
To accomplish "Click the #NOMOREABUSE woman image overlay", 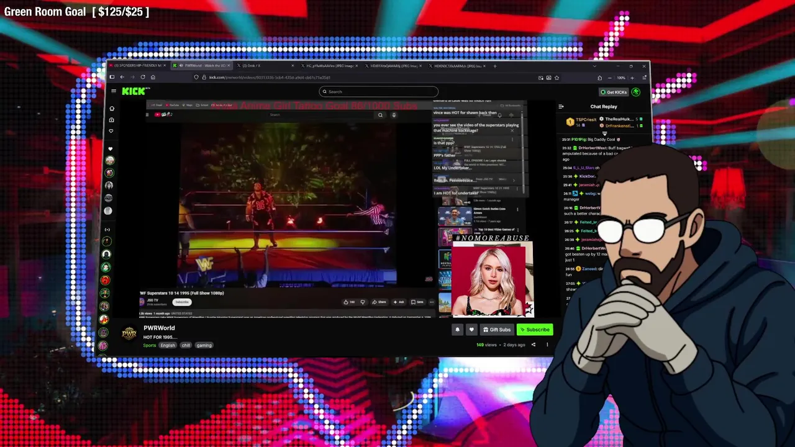I will 493,278.
